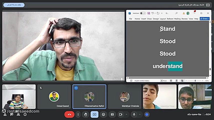The width and height of the screenshot is (214, 120).
Task: Open the Layout ribbon tab
Action: [x=163, y=19]
